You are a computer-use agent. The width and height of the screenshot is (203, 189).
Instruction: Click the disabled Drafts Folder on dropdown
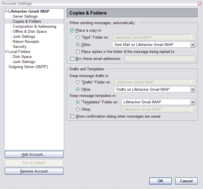coord(155,82)
